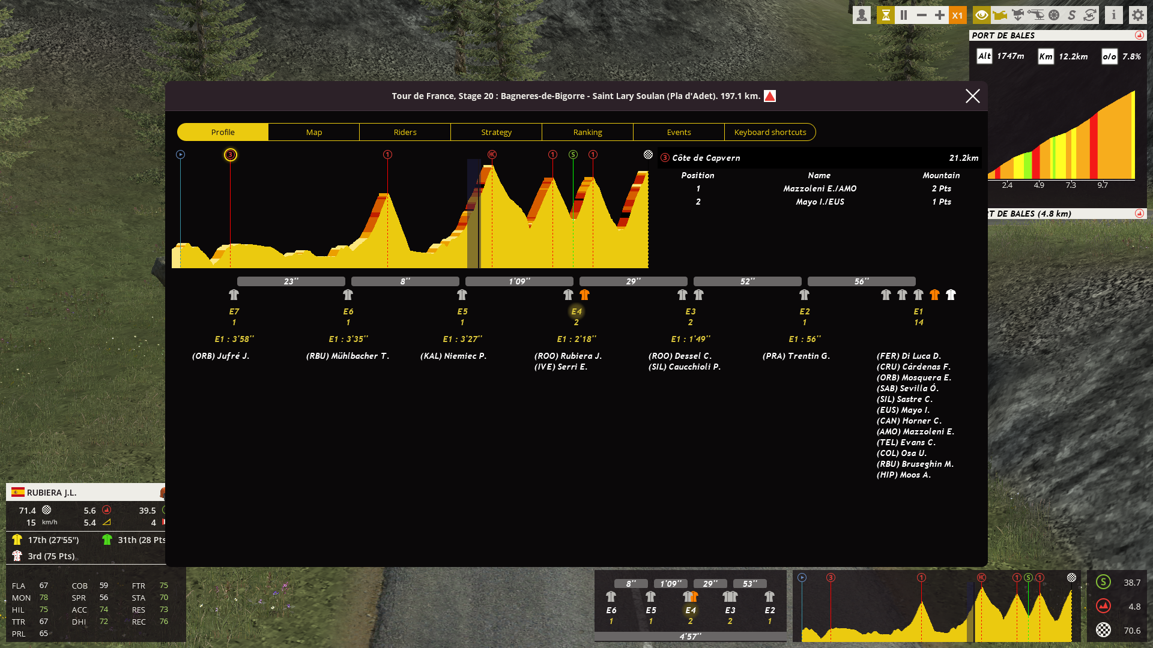Click the red mountain stage triangle icon
The image size is (1153, 648).
[770, 96]
